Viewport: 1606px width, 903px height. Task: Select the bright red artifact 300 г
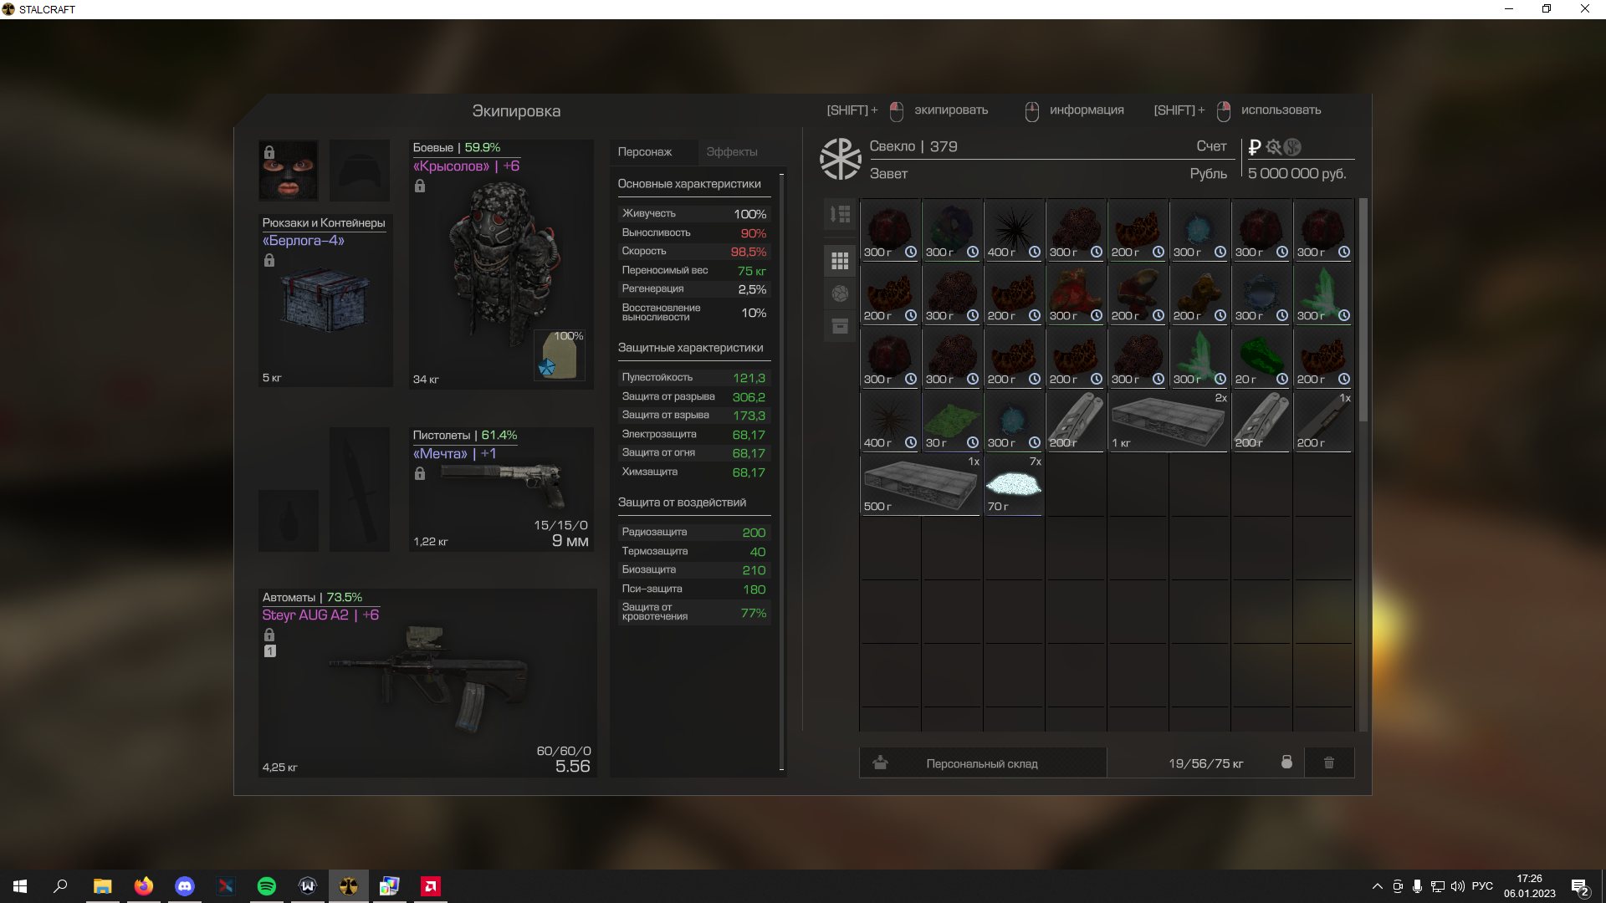(x=1076, y=293)
